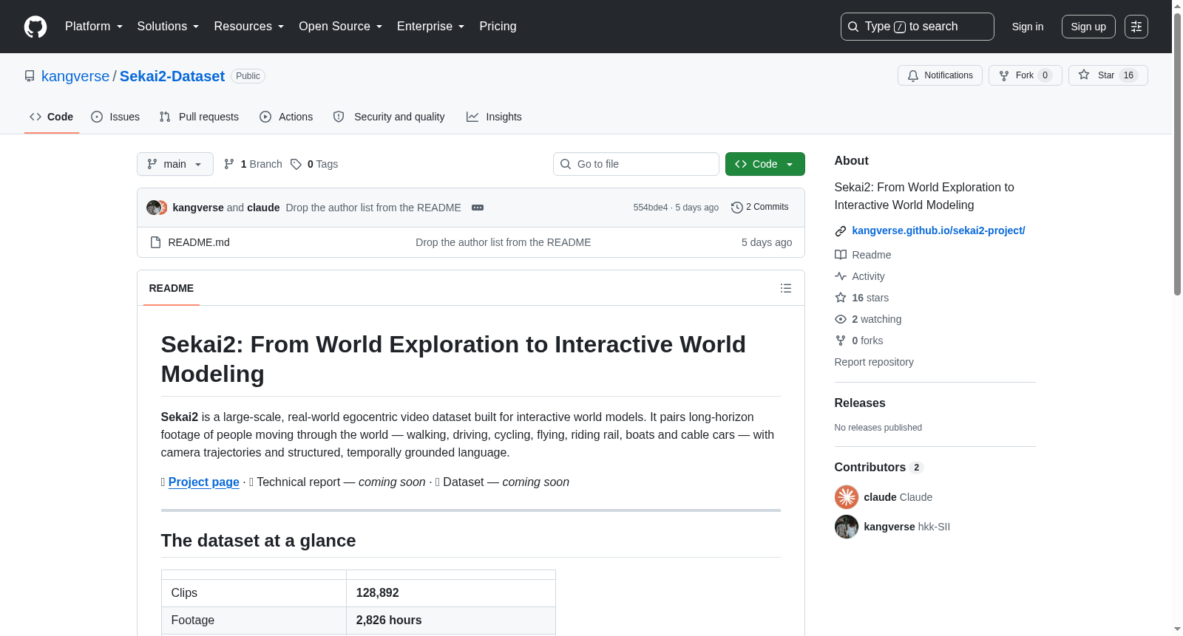Viewport: 1183px width, 636px height.
Task: Open the main branch selector
Action: click(175, 164)
